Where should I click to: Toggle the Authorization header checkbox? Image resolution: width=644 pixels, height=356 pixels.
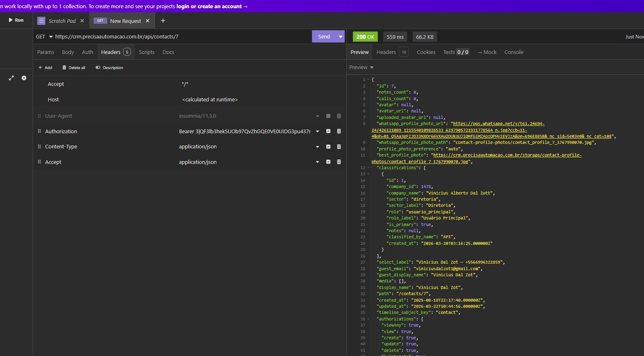coord(328,131)
